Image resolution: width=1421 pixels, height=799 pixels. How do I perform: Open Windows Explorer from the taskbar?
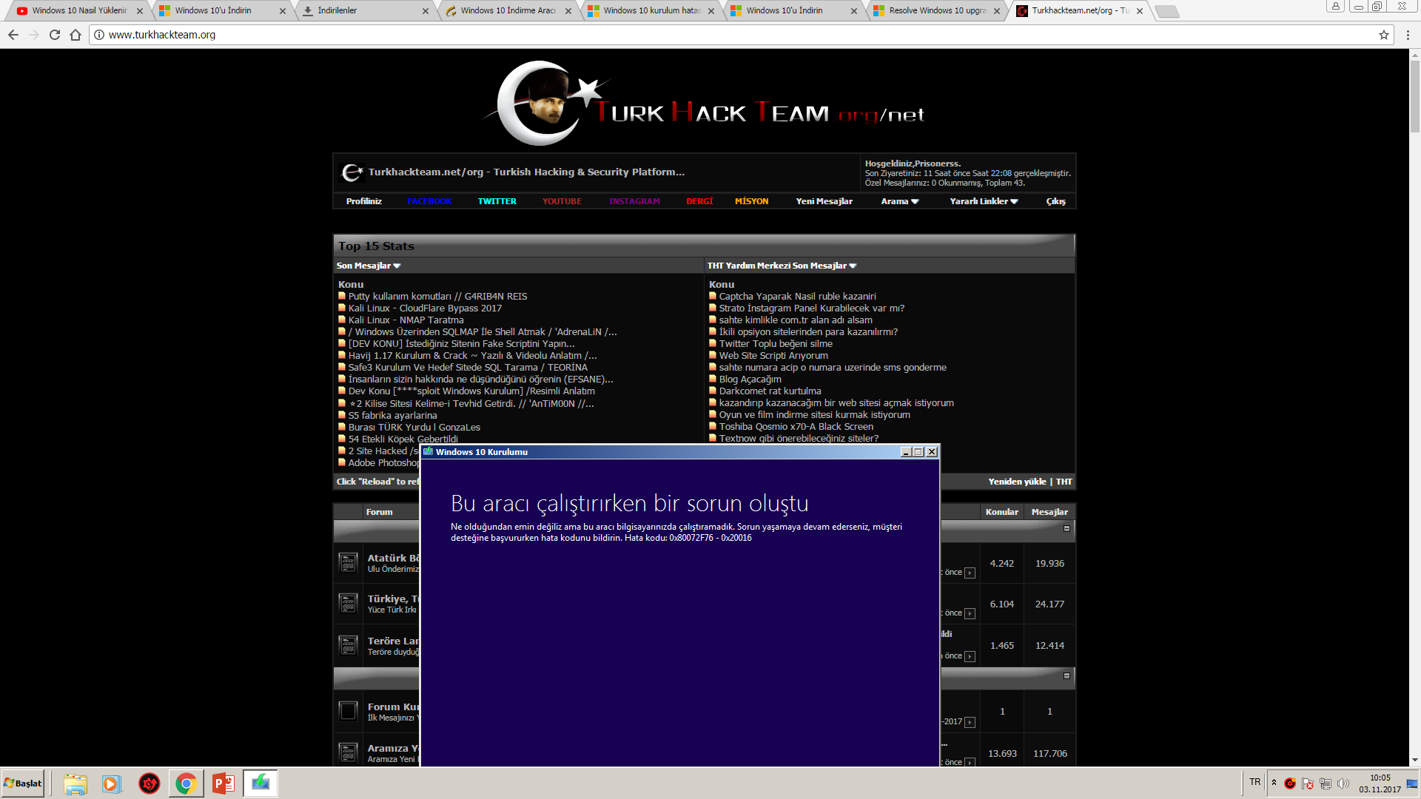(x=75, y=783)
